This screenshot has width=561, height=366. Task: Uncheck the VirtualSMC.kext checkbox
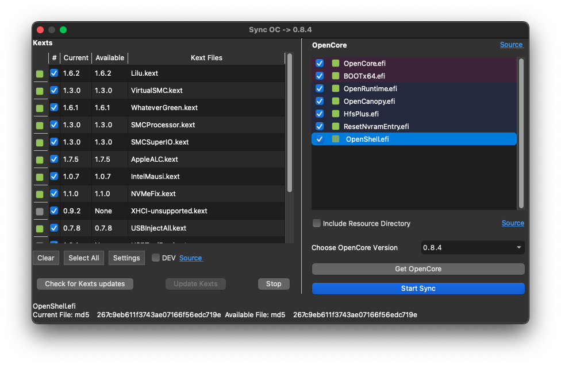54,90
